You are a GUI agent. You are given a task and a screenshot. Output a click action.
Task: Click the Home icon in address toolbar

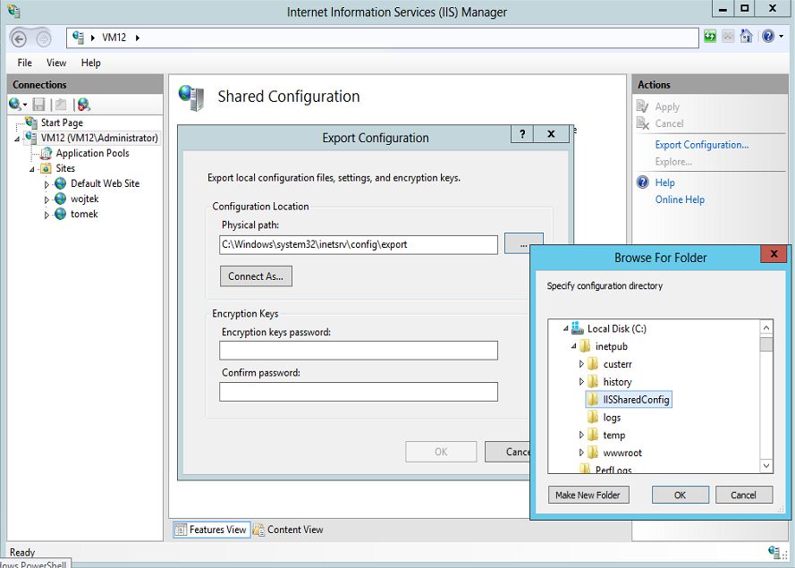tap(746, 37)
